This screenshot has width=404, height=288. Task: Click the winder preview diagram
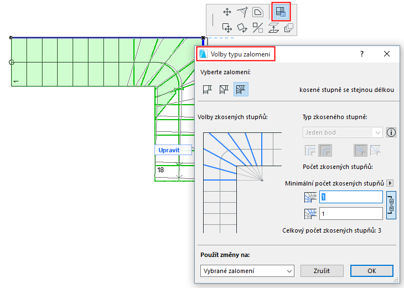[242, 183]
